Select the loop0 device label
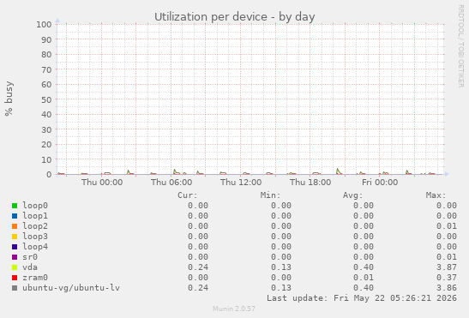The height and width of the screenshot is (318, 469). 35,206
